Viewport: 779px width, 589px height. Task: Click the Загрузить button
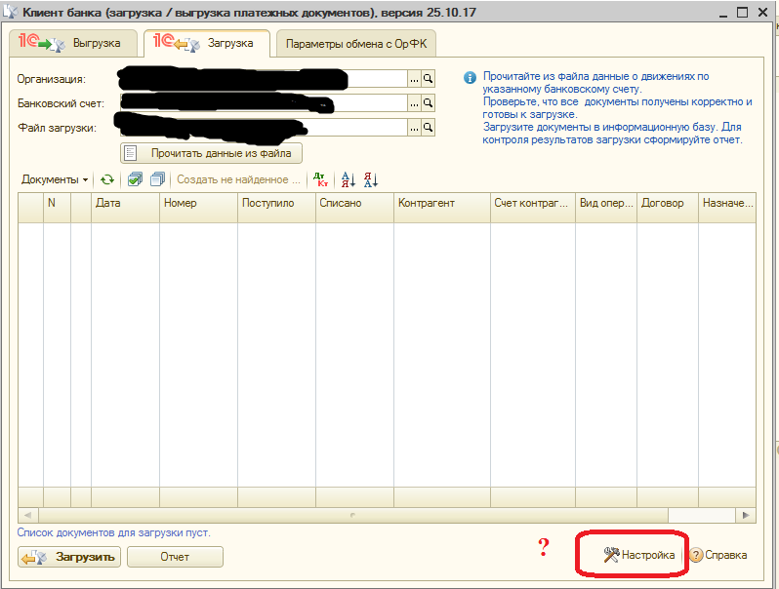tap(69, 557)
